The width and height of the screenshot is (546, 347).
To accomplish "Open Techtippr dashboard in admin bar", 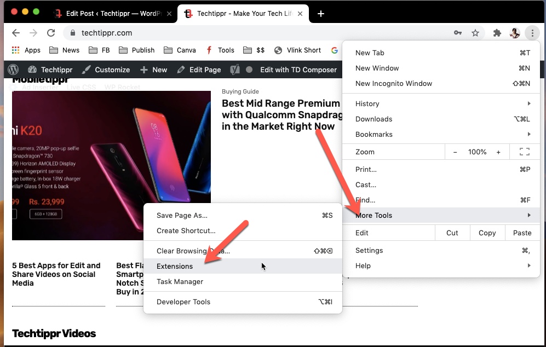I will 50,70.
